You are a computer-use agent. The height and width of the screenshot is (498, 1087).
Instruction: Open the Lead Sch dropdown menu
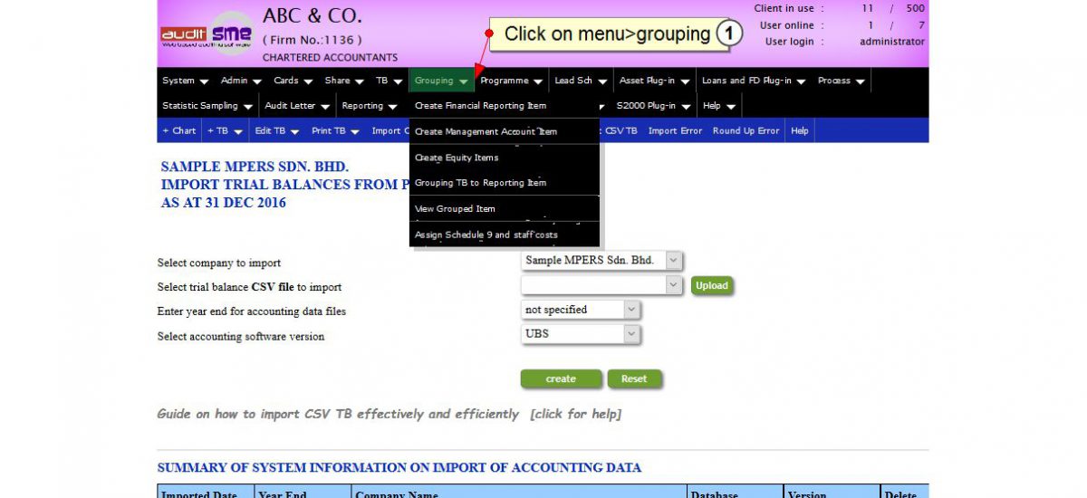click(x=580, y=81)
